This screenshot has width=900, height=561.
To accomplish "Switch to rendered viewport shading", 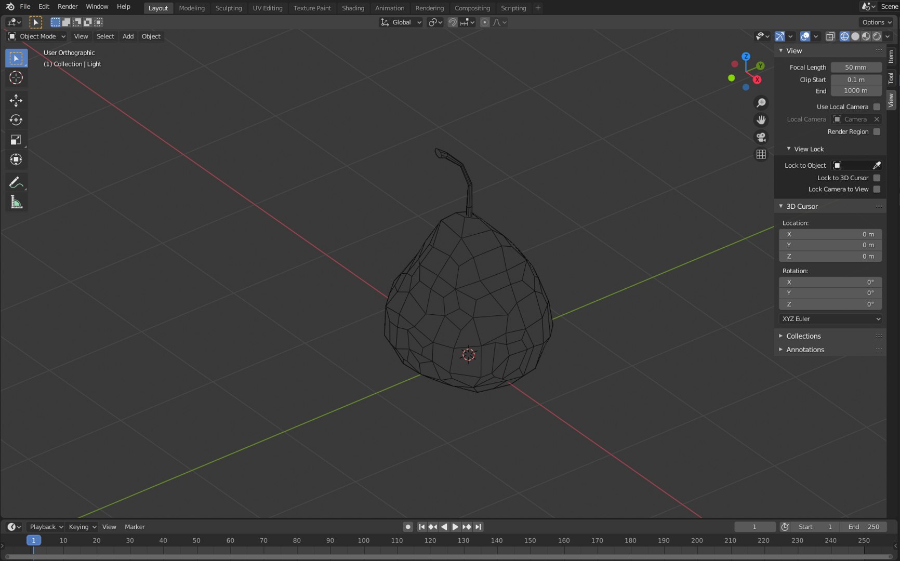I will [877, 36].
